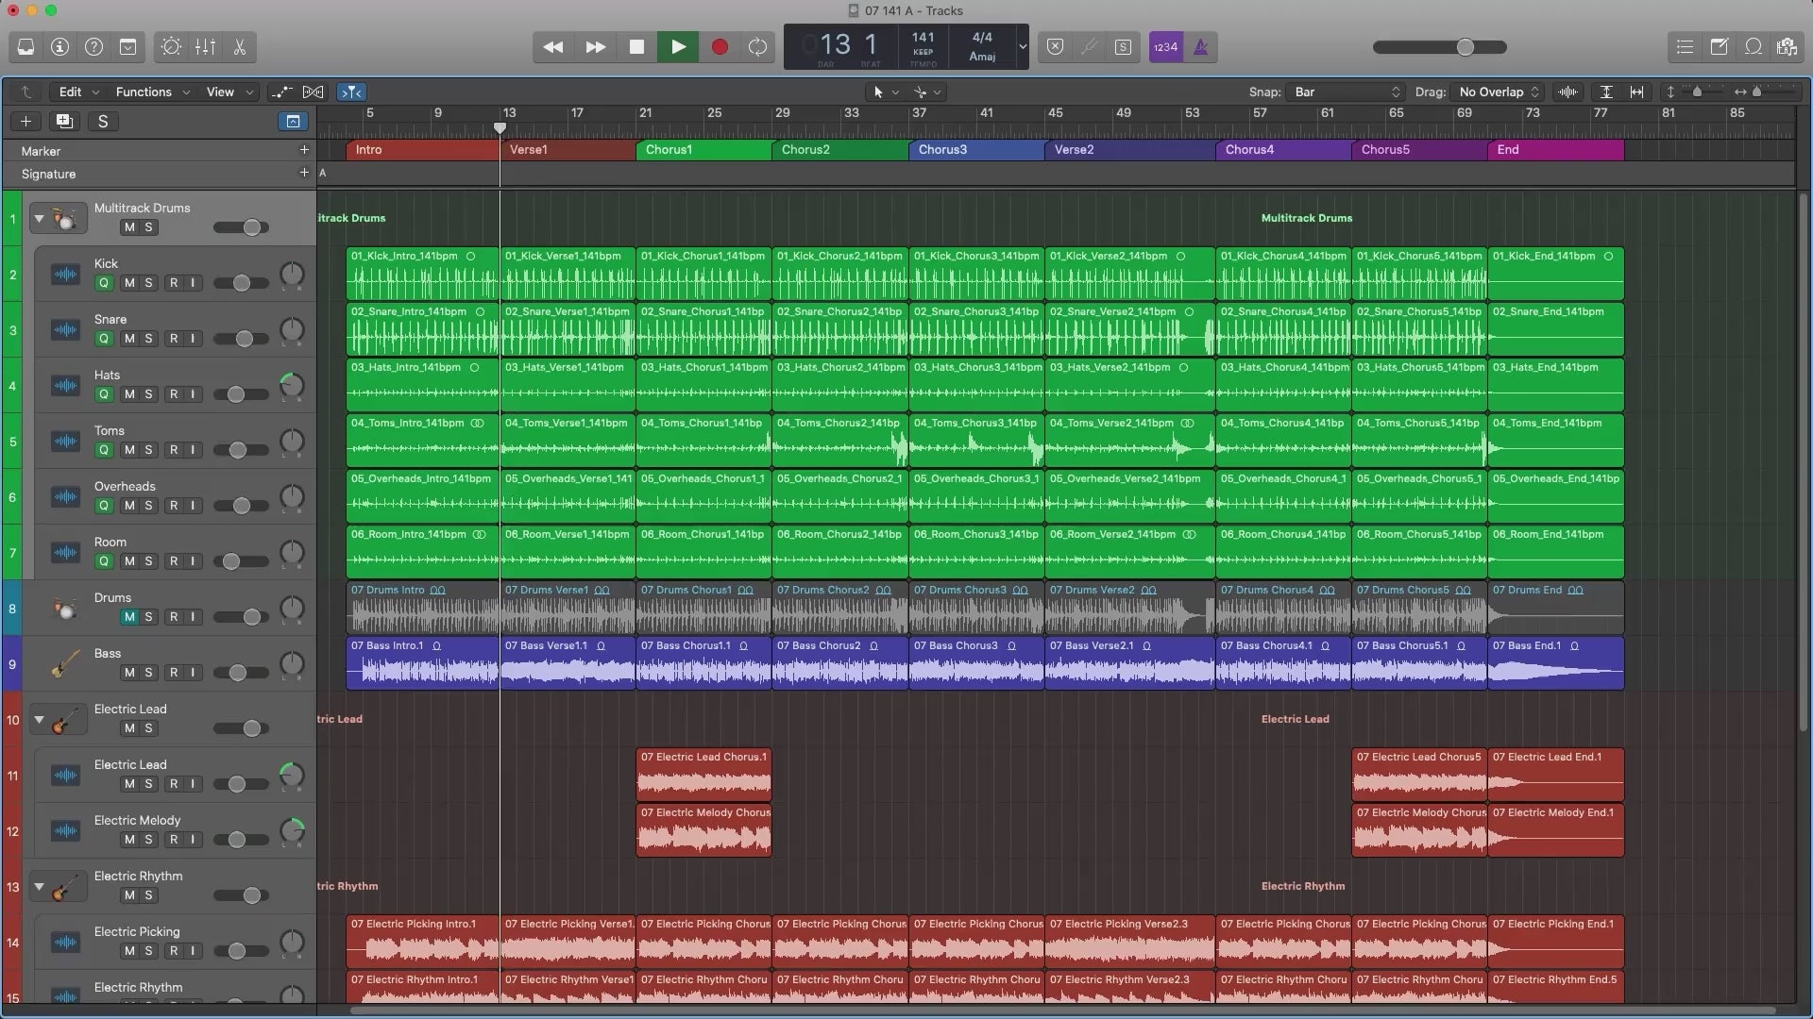Open the Loop Browser button

coord(1754,46)
